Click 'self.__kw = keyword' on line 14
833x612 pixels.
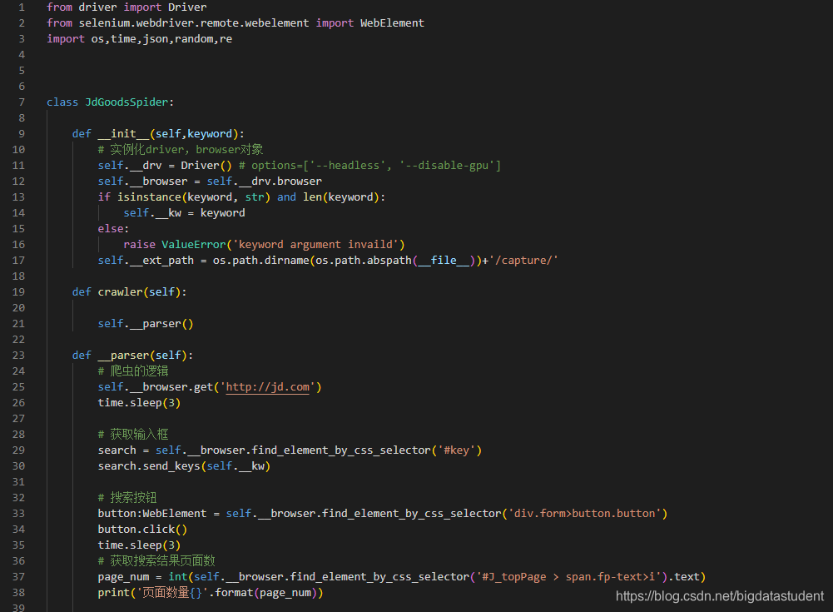point(185,213)
